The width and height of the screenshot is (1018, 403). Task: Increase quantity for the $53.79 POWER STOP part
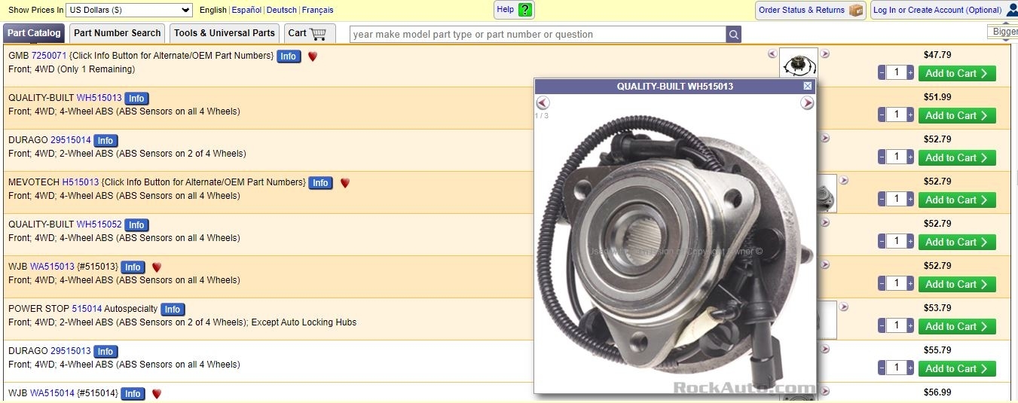point(910,326)
